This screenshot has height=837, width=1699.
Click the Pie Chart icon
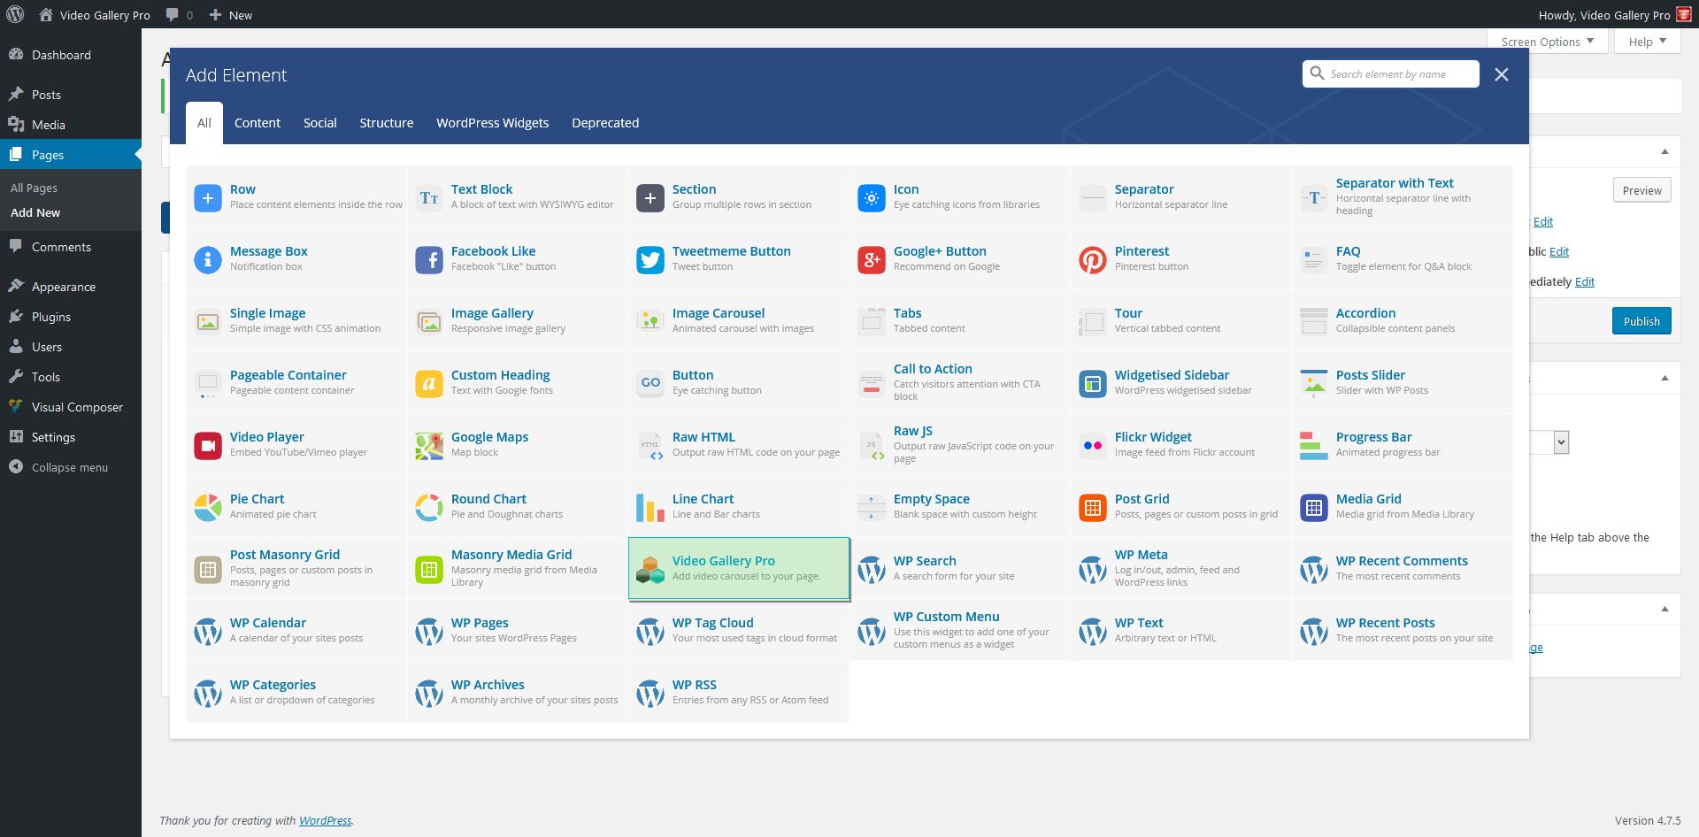208,508
